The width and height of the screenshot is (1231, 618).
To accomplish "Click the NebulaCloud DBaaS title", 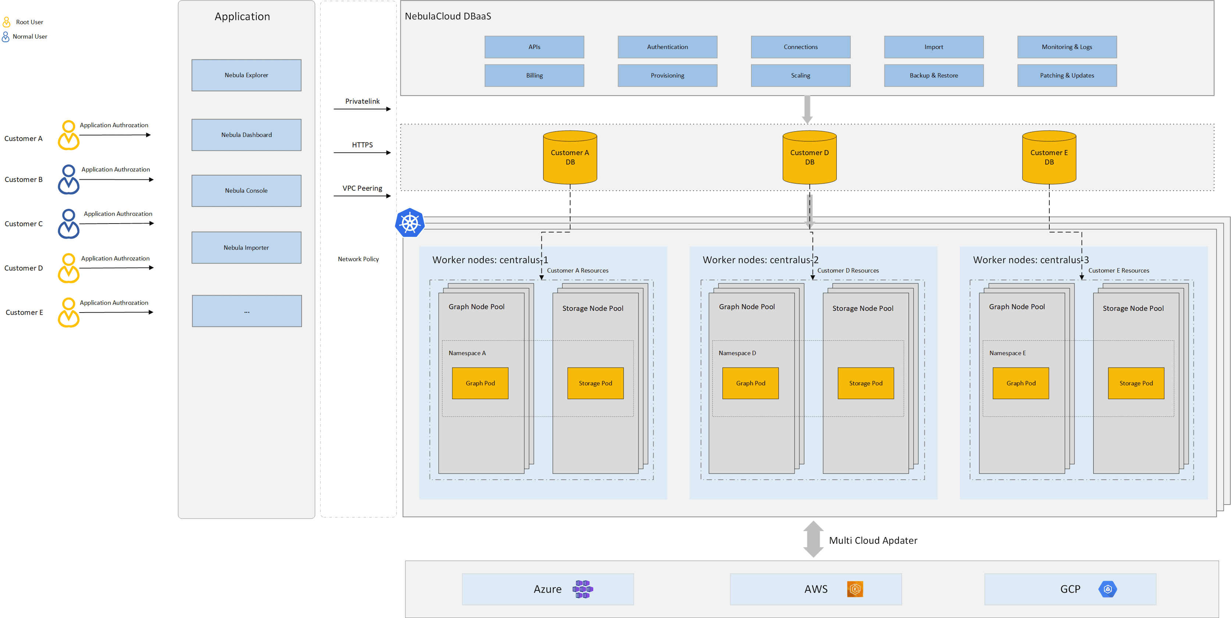I will 448,16.
